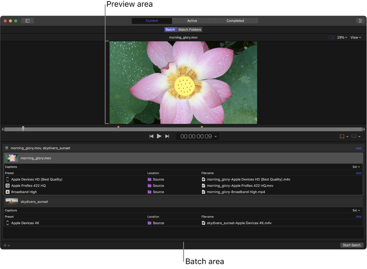Switch to the Completed tab
The width and height of the screenshot is (367, 269).
coord(235,21)
